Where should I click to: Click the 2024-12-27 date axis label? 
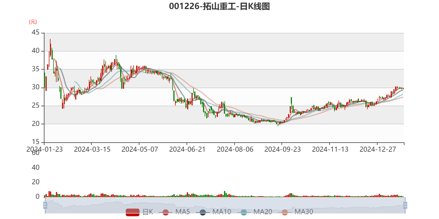pyautogui.click(x=378, y=149)
